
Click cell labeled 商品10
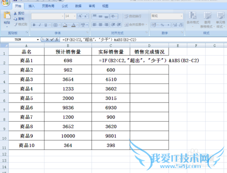click(26, 145)
